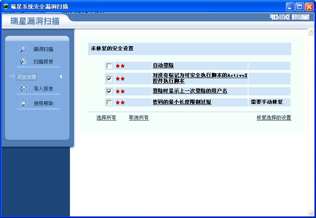Click the report icon beside 扫描报告
The width and height of the screenshot is (316, 218).
point(23,61)
